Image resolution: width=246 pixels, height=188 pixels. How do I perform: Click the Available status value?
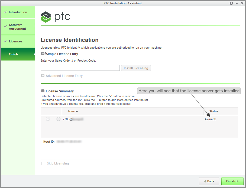(x=211, y=119)
